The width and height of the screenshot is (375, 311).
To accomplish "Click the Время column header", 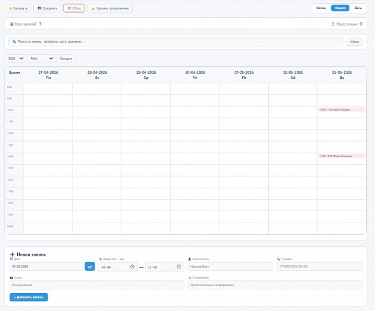I will tap(15, 73).
